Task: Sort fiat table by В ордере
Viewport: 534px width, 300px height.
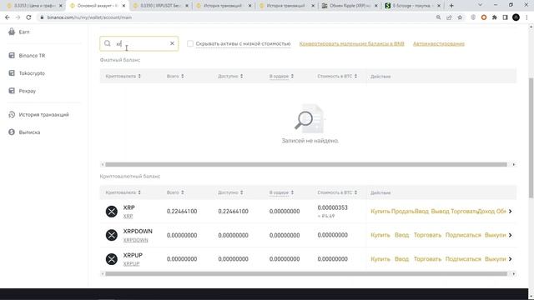Action: pos(281,76)
